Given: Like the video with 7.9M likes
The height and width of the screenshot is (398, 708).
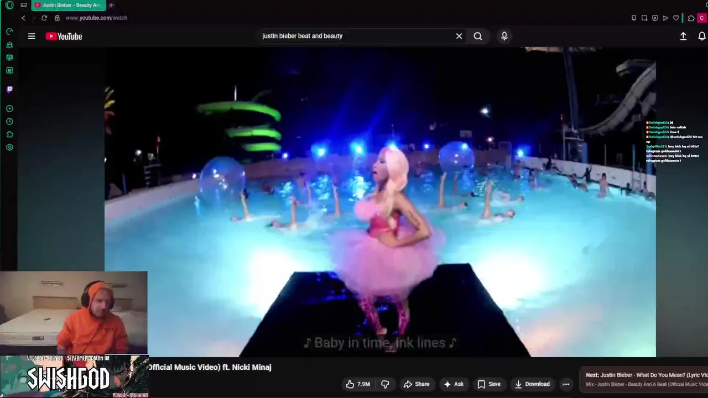Looking at the screenshot, I should (x=358, y=384).
